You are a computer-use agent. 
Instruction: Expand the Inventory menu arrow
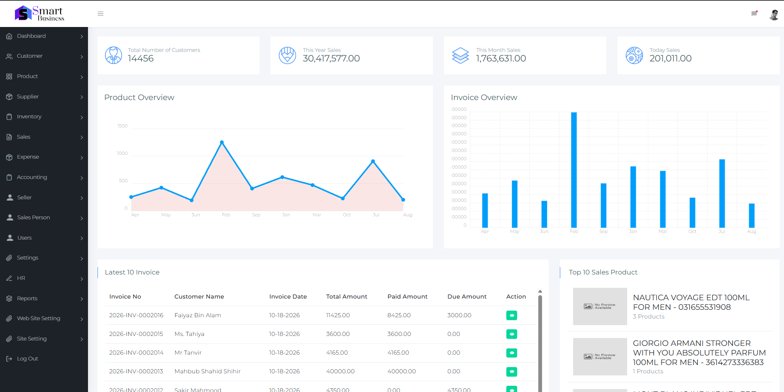82,117
